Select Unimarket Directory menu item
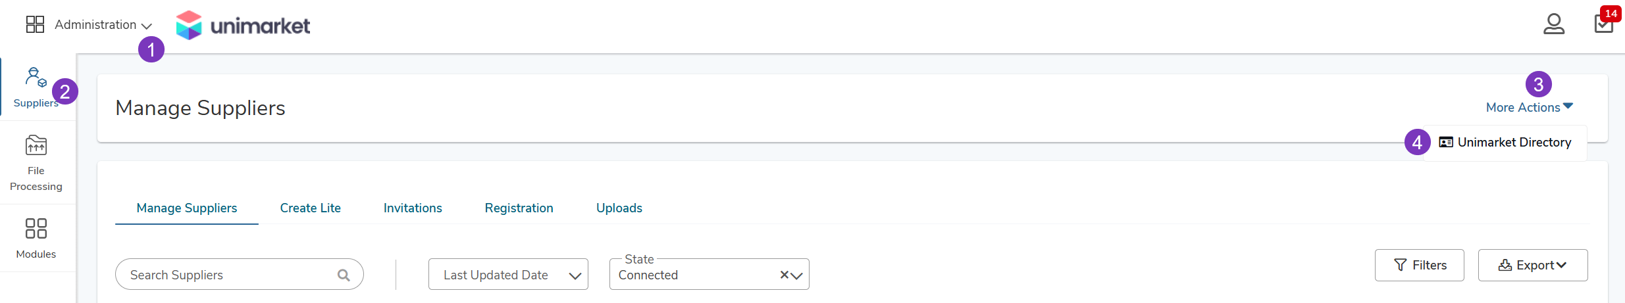1625x303 pixels. 1505,143
